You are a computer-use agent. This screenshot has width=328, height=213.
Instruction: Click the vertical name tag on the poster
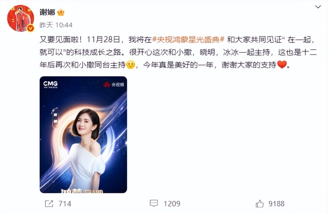tap(55, 118)
